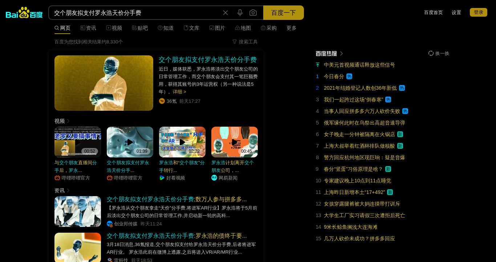This screenshot has width=496, height=262.
Task: Click the 好看视频 source icon
Action: click(x=162, y=178)
